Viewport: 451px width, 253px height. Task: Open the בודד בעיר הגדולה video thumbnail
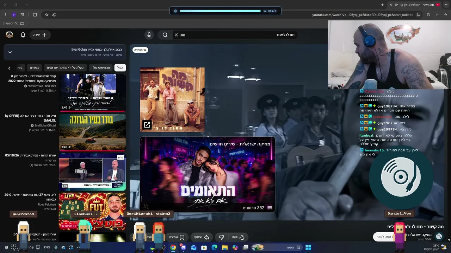click(92, 132)
